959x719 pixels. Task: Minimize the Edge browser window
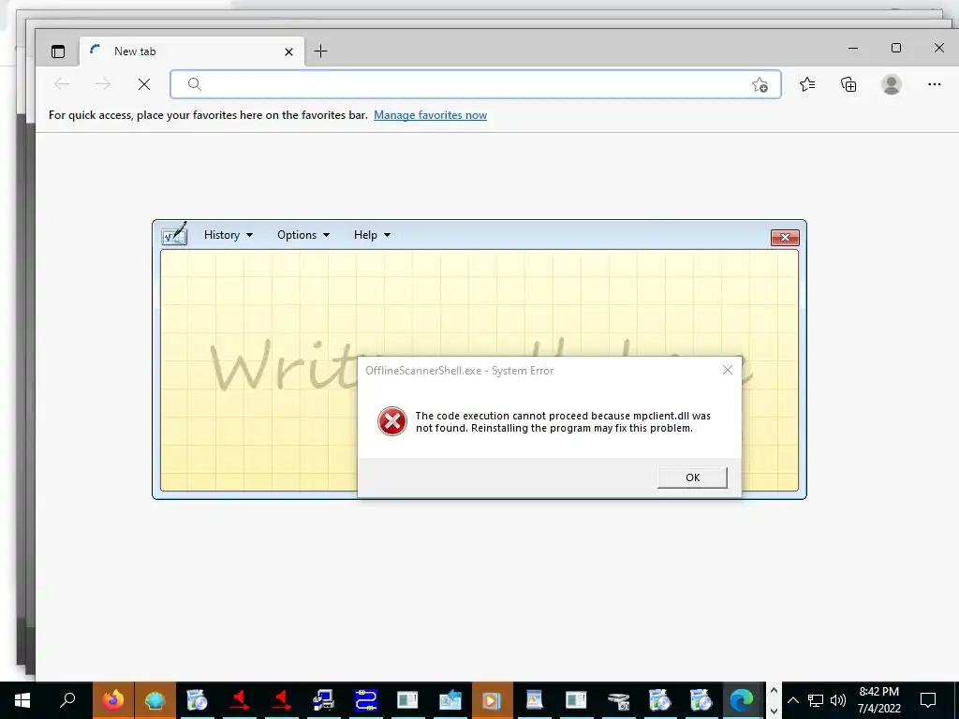point(853,48)
